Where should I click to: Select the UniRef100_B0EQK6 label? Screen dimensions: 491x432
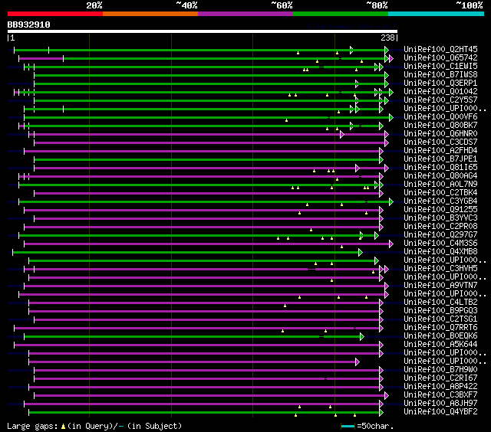click(x=440, y=336)
